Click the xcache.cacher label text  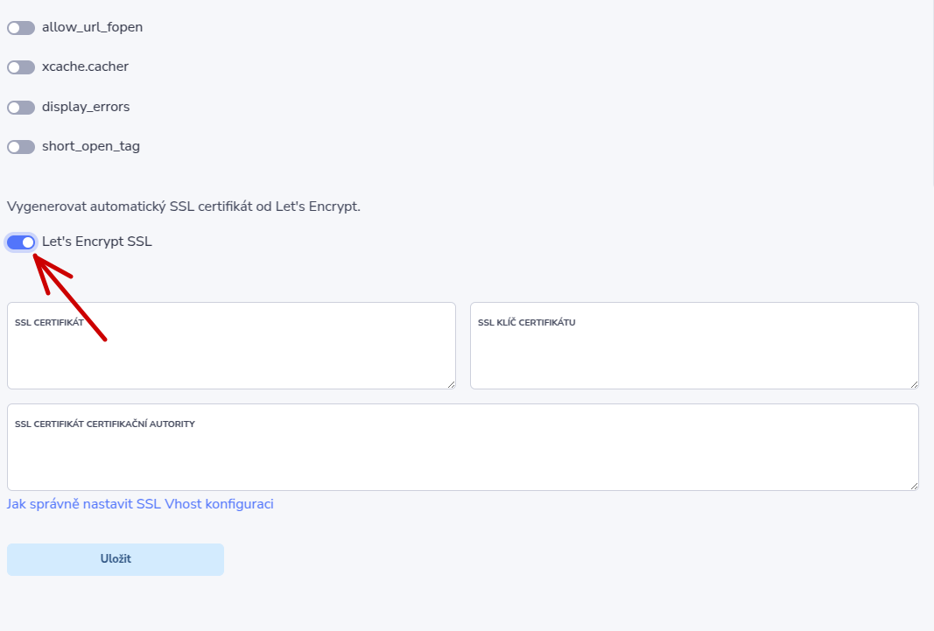[x=85, y=67]
